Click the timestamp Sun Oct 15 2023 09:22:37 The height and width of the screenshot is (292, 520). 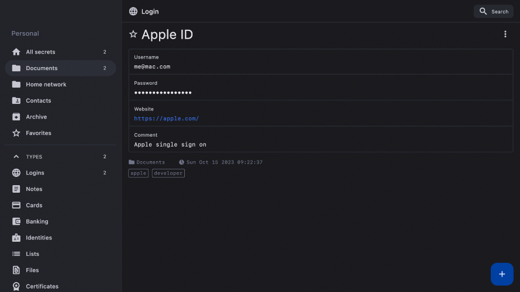coord(225,162)
